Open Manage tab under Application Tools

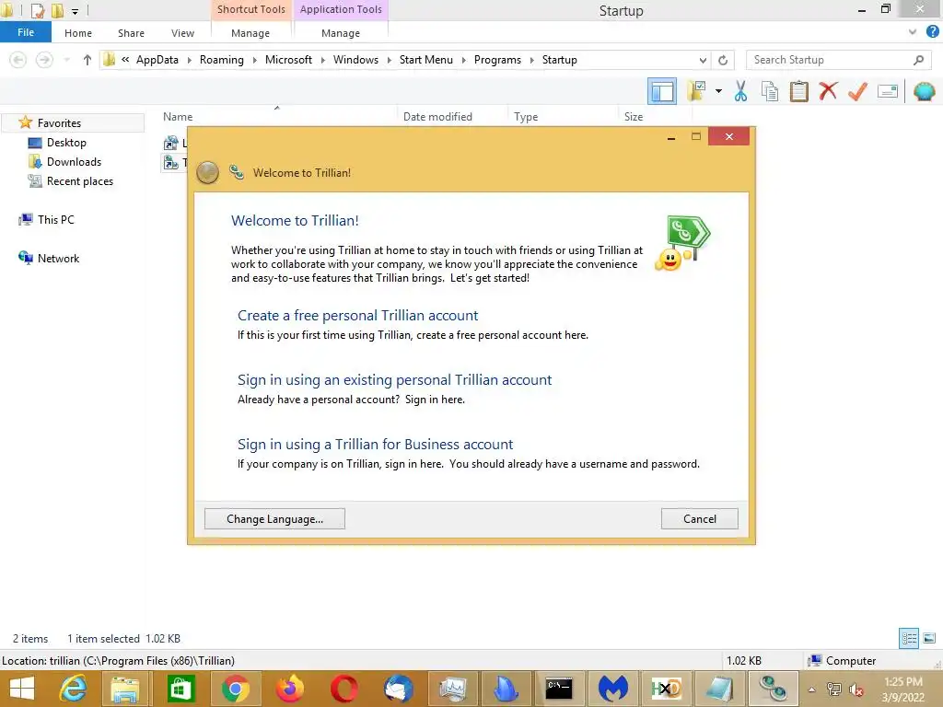pos(341,33)
